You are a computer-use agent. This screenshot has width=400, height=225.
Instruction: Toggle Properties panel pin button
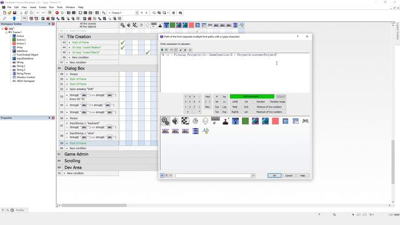[x=49, y=118]
